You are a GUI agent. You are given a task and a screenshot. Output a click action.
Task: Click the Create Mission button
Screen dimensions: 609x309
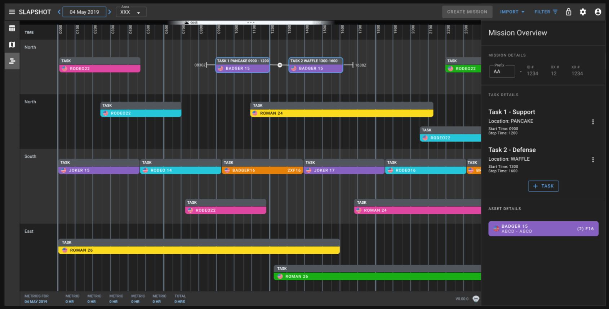[467, 12]
